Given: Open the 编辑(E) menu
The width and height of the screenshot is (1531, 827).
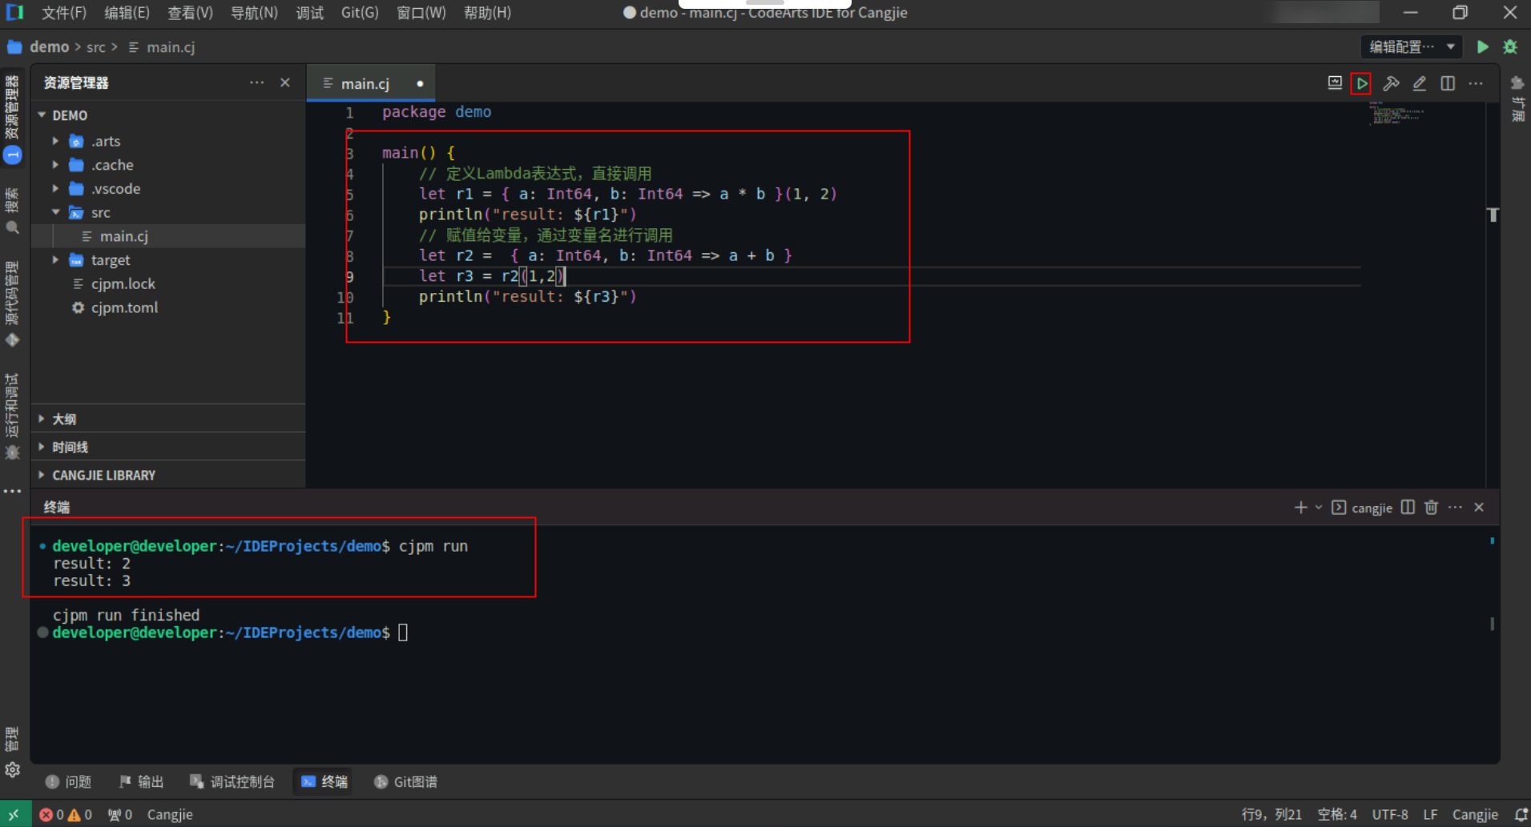Looking at the screenshot, I should [127, 13].
